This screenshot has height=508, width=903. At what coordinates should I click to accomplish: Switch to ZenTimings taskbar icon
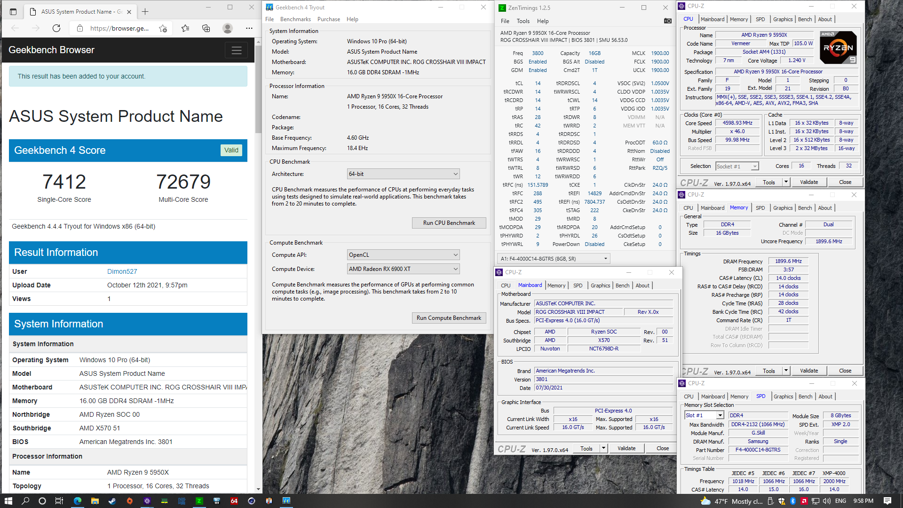[199, 501]
